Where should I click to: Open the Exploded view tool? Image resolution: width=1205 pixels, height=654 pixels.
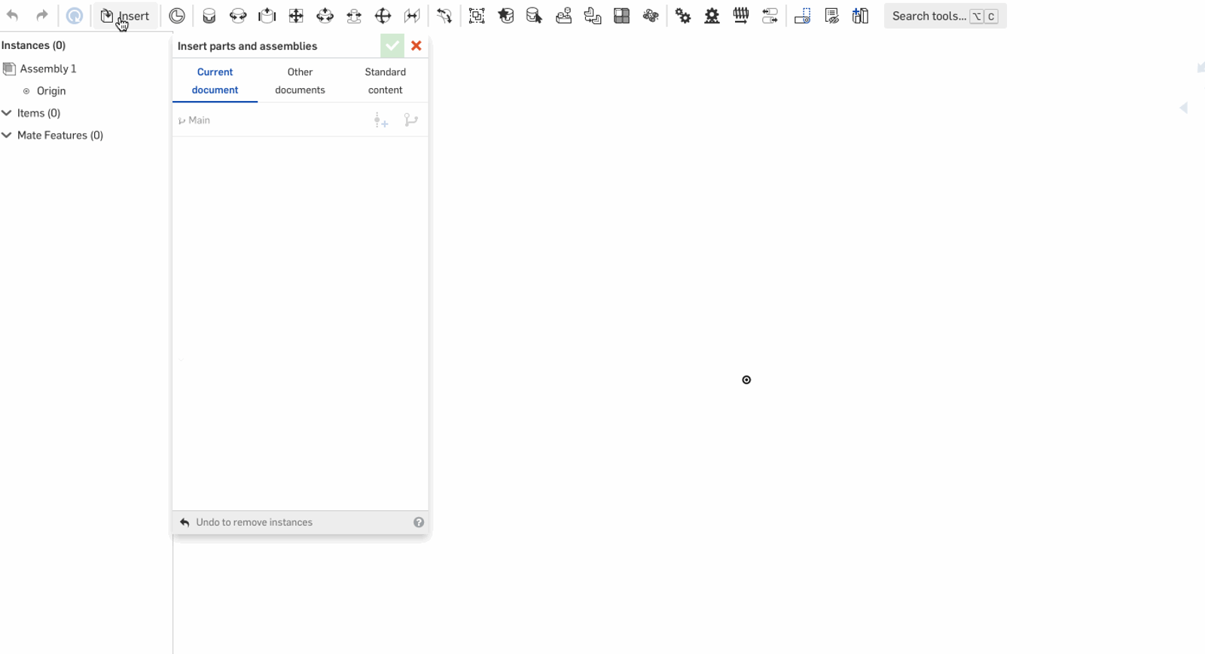[x=861, y=16]
